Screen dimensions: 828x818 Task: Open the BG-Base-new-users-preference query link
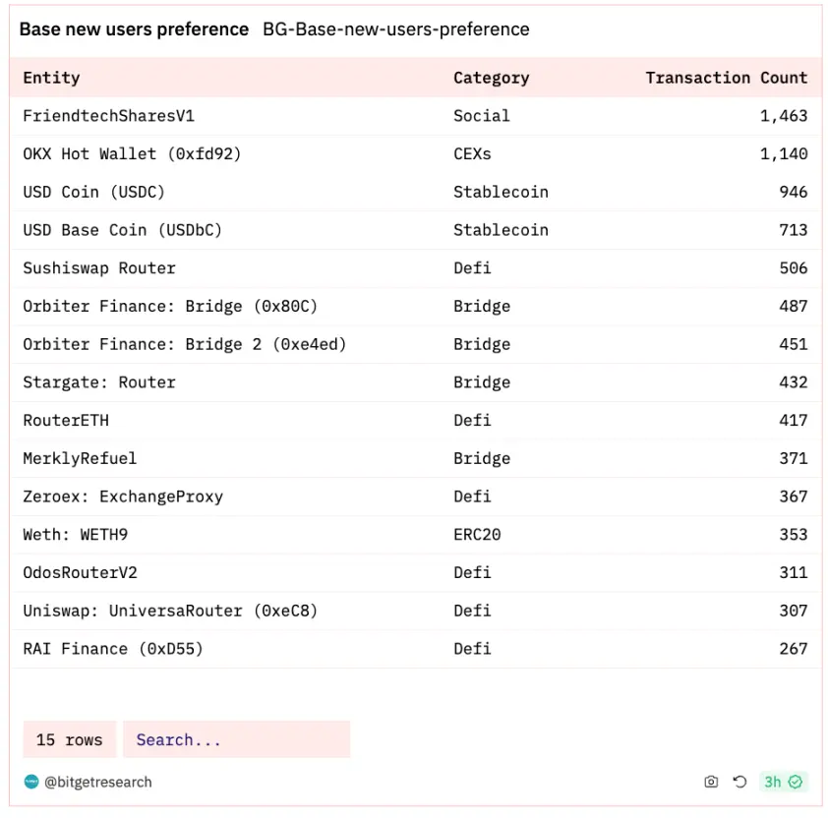tap(395, 29)
